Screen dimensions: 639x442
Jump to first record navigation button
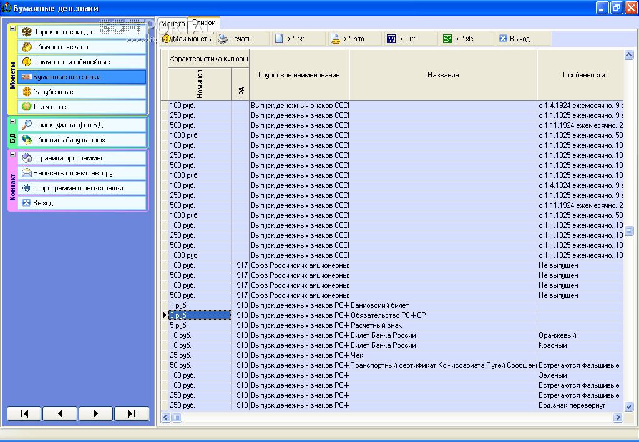[x=24, y=413]
